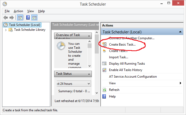Screen dimensions: 186x115
Task: Collapse the Task Status section
Action: [x=89, y=74]
